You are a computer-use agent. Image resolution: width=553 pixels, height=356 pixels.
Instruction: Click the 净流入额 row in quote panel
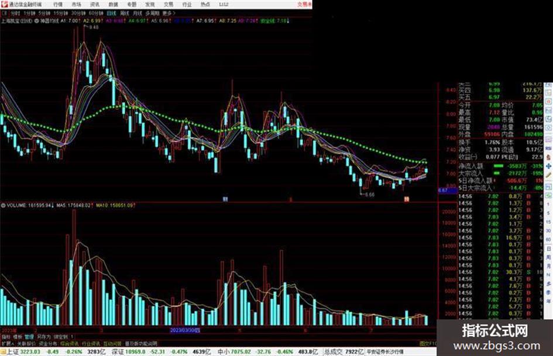(x=500, y=165)
